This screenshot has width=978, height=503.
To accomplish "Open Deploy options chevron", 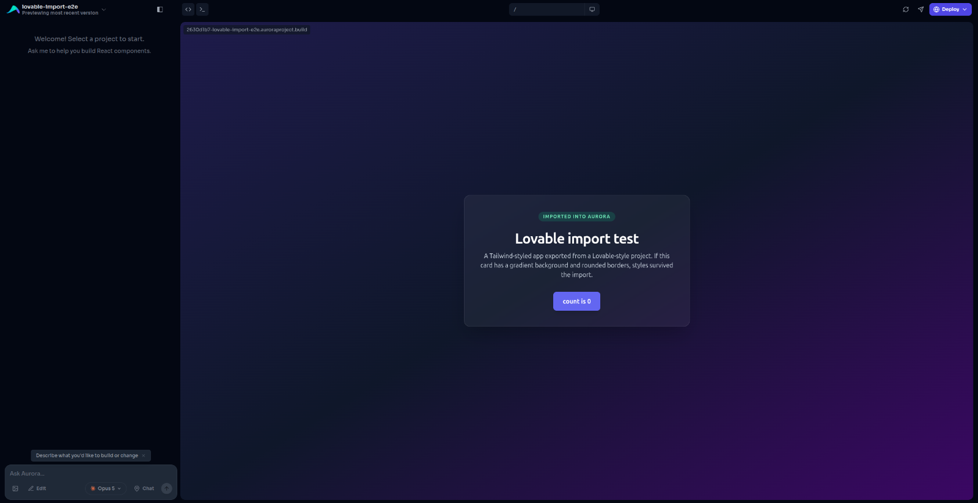I will (x=965, y=9).
